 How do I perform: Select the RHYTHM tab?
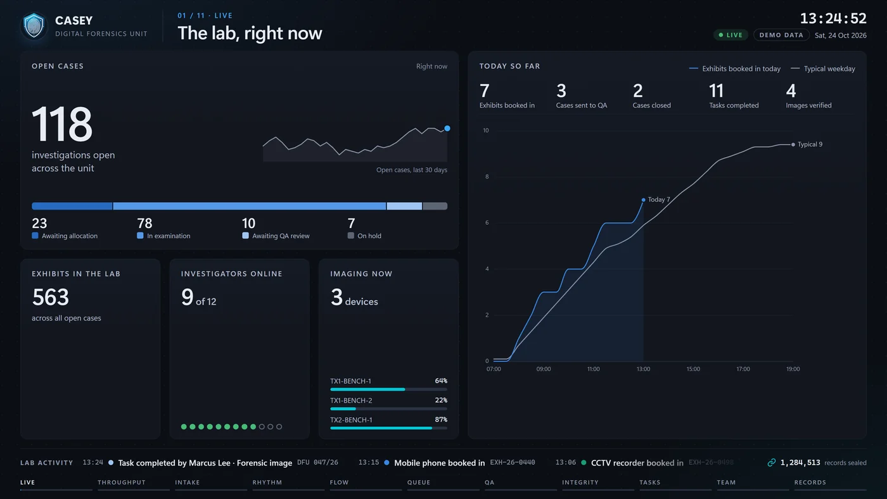288,484
